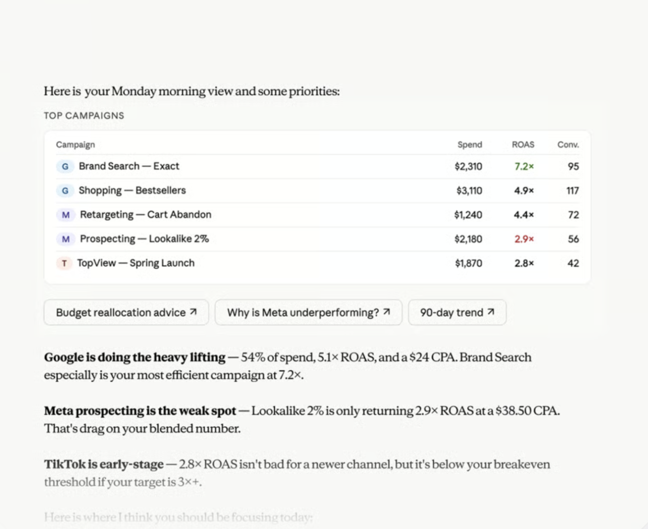Click the bold heading TikTok is early-stage
Image resolution: width=648 pixels, height=529 pixels.
[x=104, y=464]
